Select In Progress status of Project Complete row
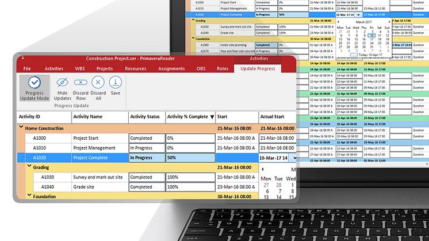This screenshot has width=429, height=241. (x=147, y=158)
